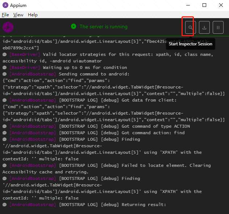Click log line 'Sending command to android:'
Viewport: 229px width, 214px height.
[x=94, y=74]
